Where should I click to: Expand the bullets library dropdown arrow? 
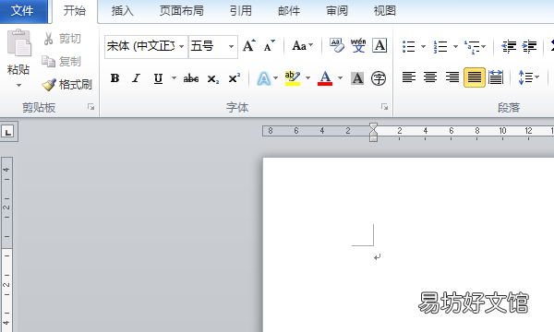[423, 46]
